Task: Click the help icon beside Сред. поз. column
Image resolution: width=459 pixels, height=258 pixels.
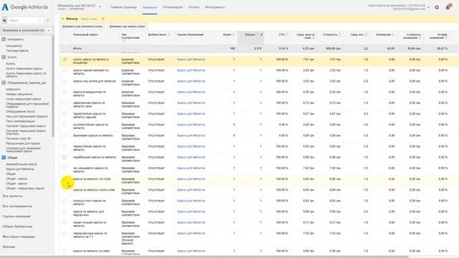Action: point(366,34)
